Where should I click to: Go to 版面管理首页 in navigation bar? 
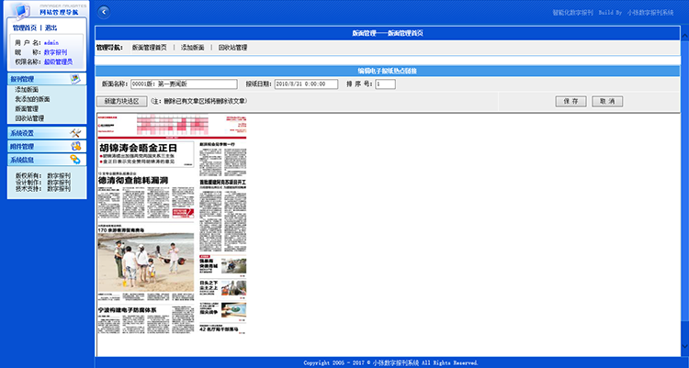(x=150, y=48)
